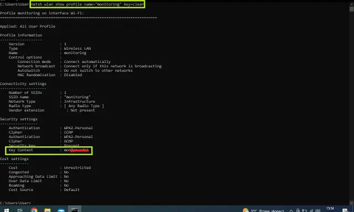Click the 'Wireless LAN' type value
This screenshot has width=354, height=212.
[77, 49]
